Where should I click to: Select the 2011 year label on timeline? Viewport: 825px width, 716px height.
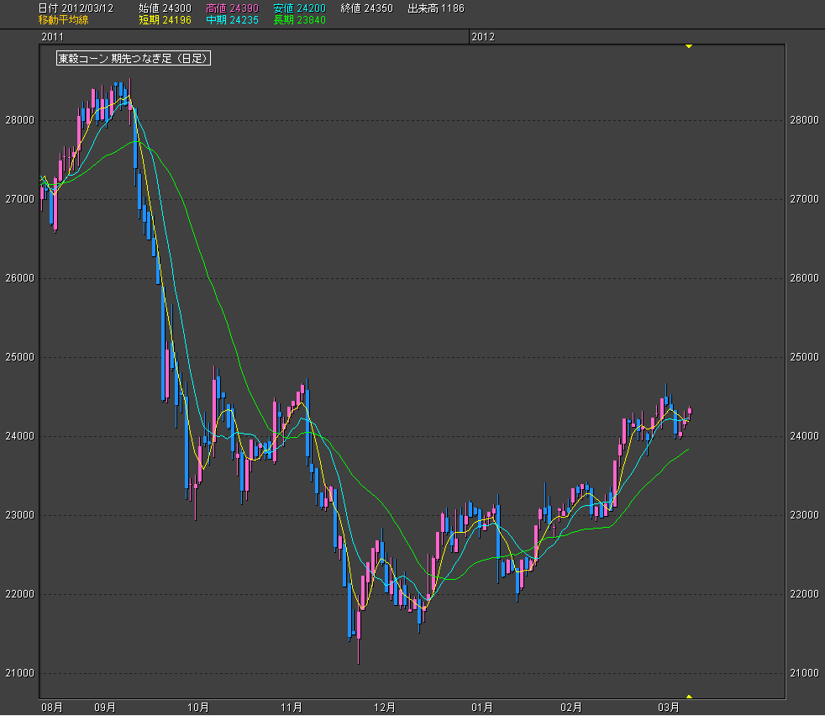coord(52,37)
